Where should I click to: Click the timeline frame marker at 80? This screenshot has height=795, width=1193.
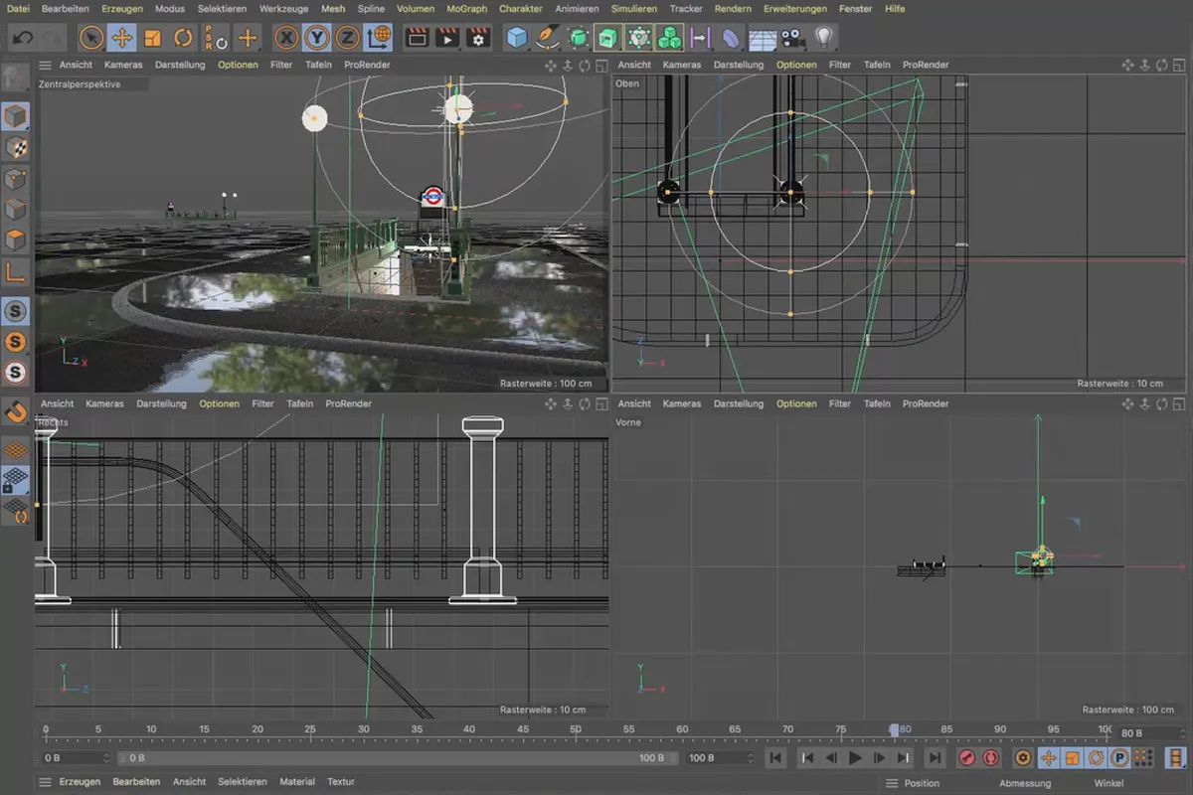(x=895, y=730)
